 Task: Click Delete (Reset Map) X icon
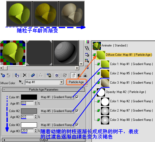25,75
